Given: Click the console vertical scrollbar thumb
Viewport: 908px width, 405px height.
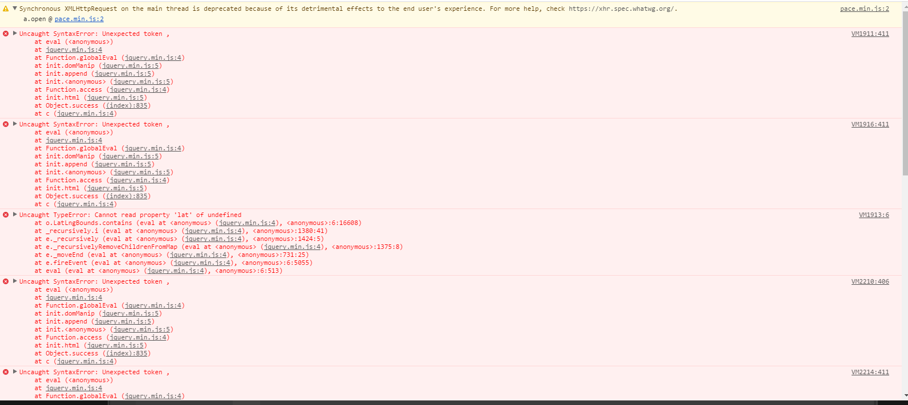Looking at the screenshot, I should pos(905,95).
